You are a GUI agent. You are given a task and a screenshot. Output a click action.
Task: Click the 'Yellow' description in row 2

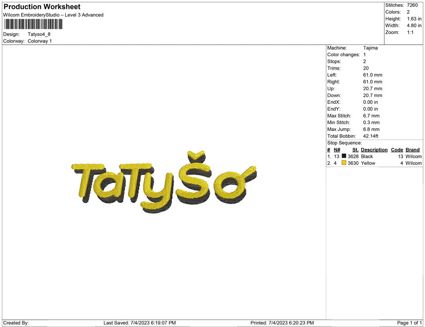(368, 163)
